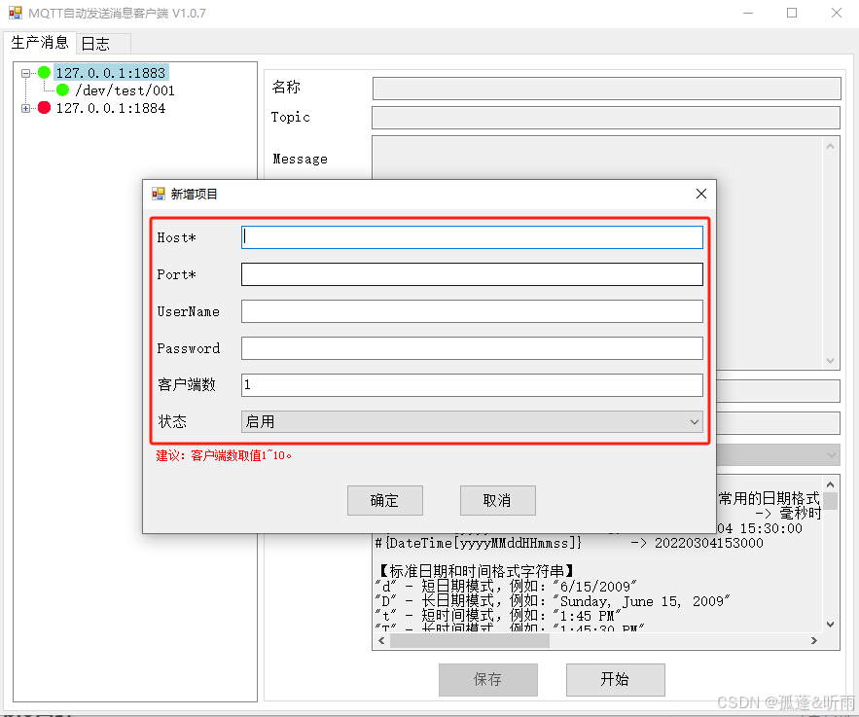Collapse the 127.0.0.1:1883 tree node
This screenshot has height=717, width=859.
(x=25, y=73)
